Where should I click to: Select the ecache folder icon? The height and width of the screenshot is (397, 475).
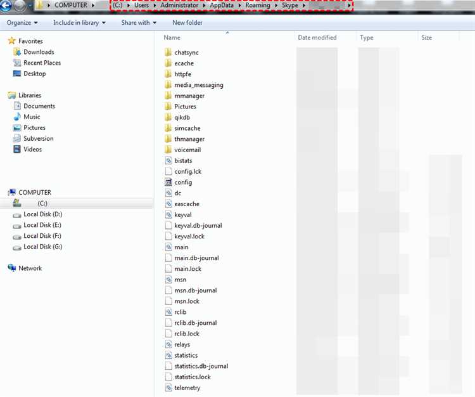[x=168, y=63]
